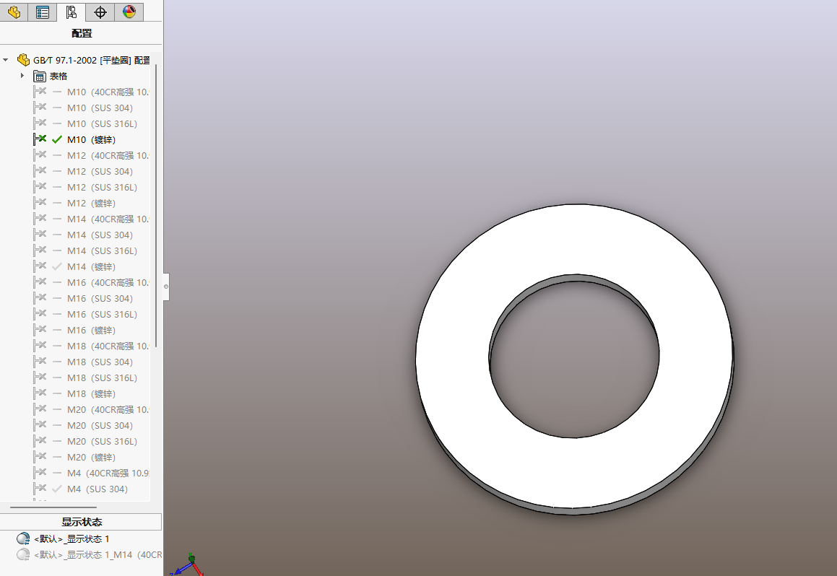
Task: Select configuration M12 (SUS 304)
Action: point(100,171)
